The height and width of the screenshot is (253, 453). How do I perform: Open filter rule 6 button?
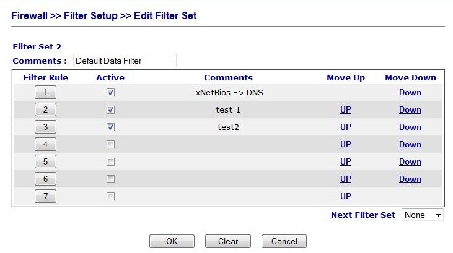[45, 179]
